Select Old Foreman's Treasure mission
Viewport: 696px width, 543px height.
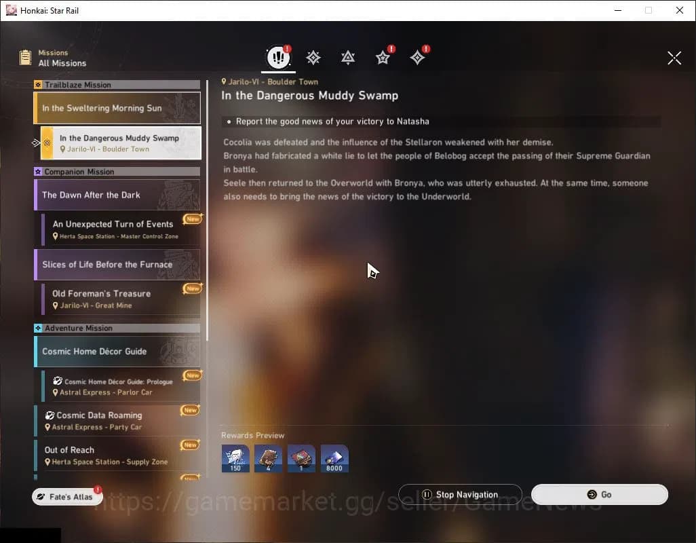(x=121, y=299)
